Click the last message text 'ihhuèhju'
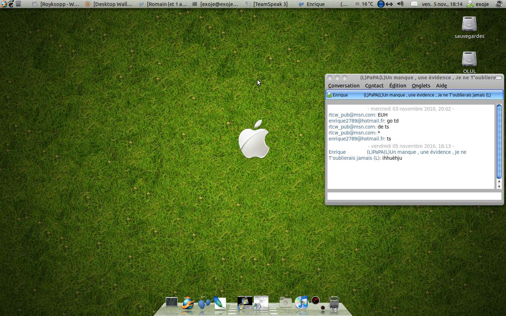Viewport: 506px width, 316px height. click(x=392, y=158)
